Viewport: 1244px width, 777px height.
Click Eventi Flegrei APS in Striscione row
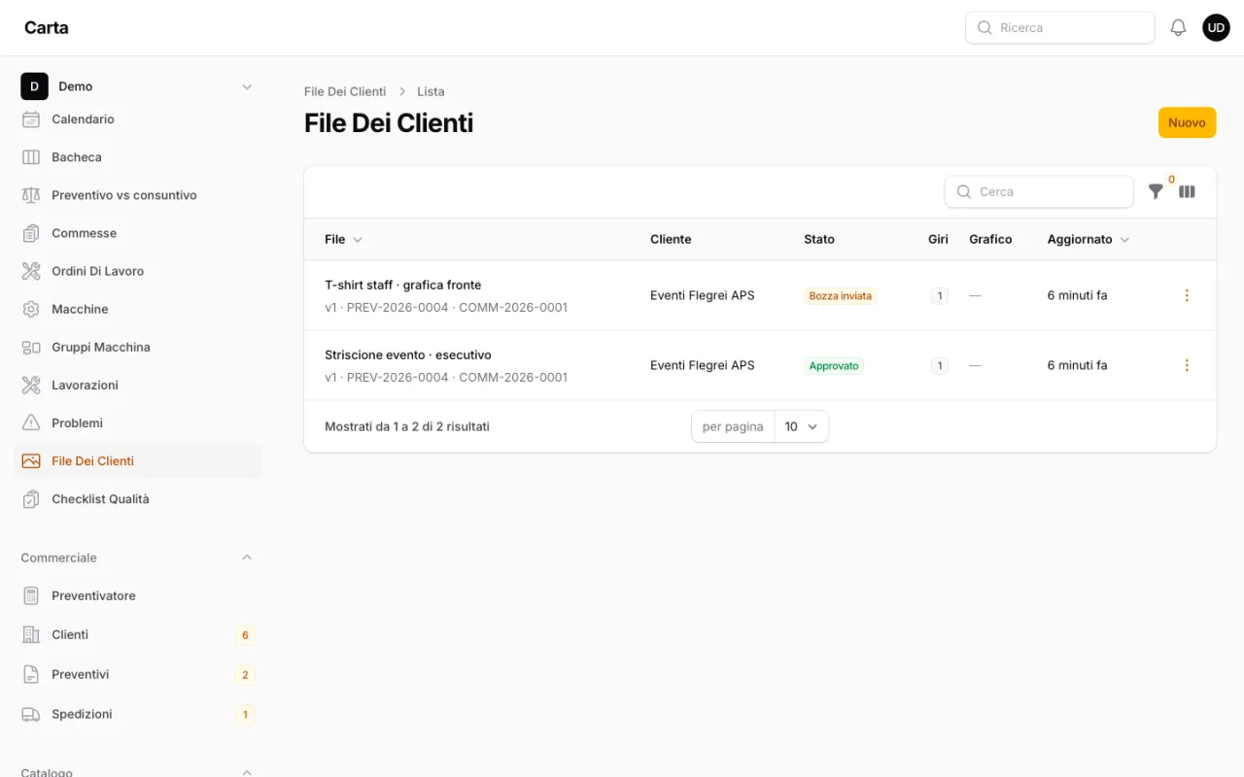[703, 365]
